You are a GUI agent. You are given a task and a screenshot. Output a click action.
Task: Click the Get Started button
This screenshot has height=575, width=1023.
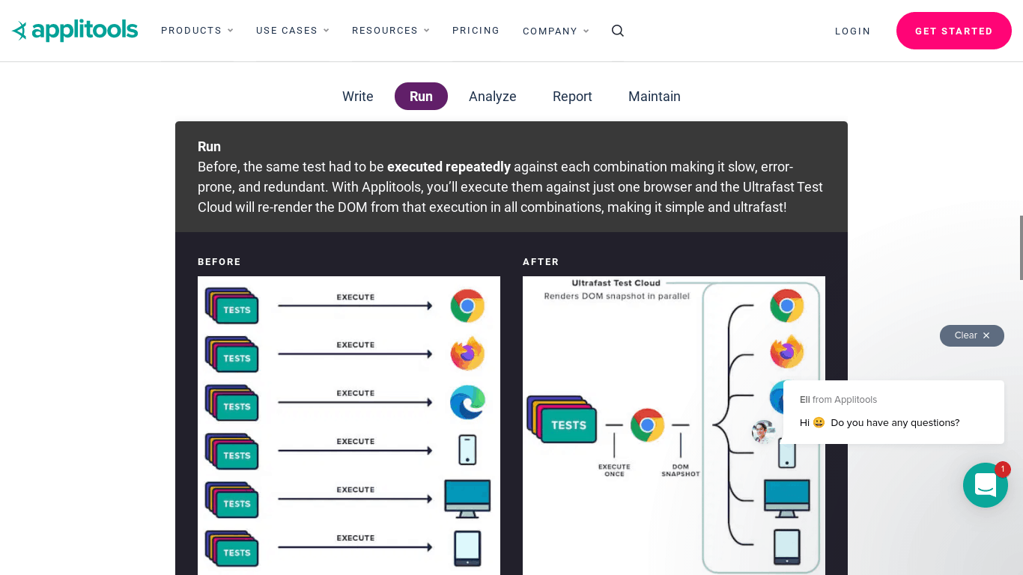(x=953, y=31)
